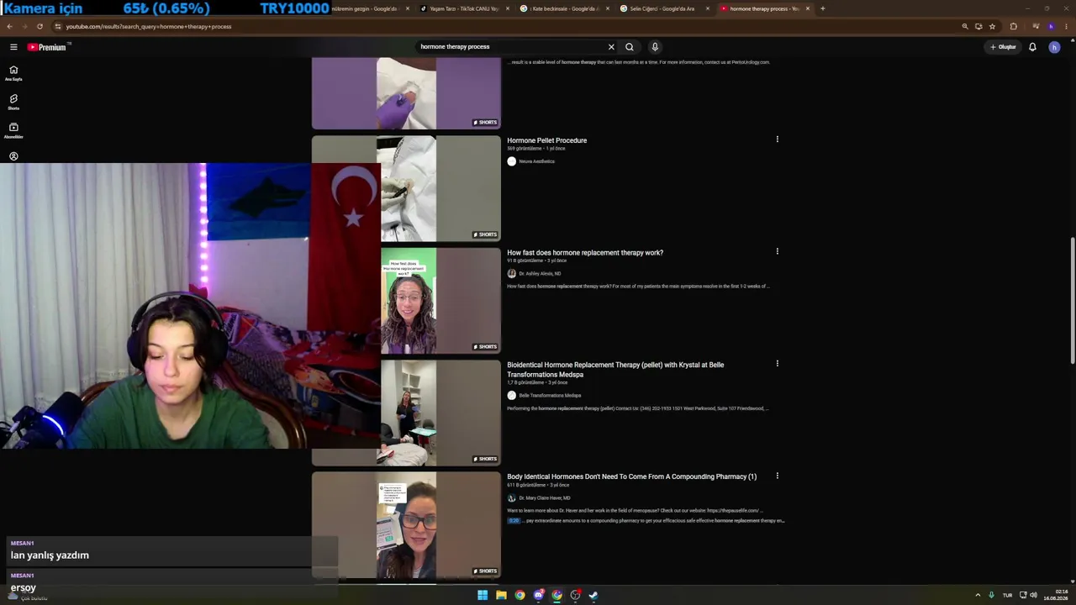Image resolution: width=1076 pixels, height=605 pixels.
Task: Close the Selin Ciğerci tab
Action: [x=707, y=8]
